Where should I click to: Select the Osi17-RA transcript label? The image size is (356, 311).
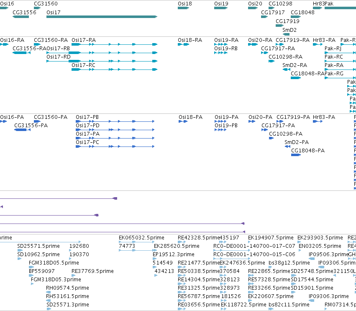coord(84,40)
